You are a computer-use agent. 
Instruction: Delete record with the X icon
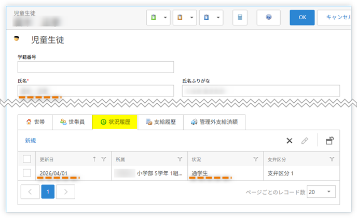point(290,141)
